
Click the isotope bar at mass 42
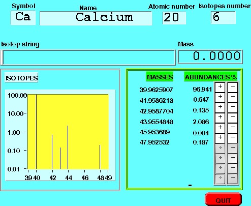pos(52,152)
